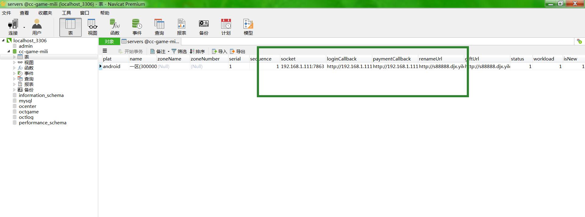Switch to the 对象 (Objects) tab
The width and height of the screenshot is (585, 217).
[x=109, y=42]
